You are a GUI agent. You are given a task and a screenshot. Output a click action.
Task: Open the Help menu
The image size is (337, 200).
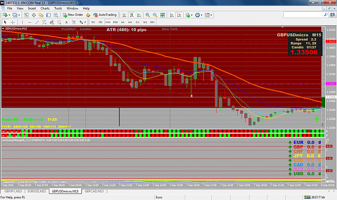point(86,9)
